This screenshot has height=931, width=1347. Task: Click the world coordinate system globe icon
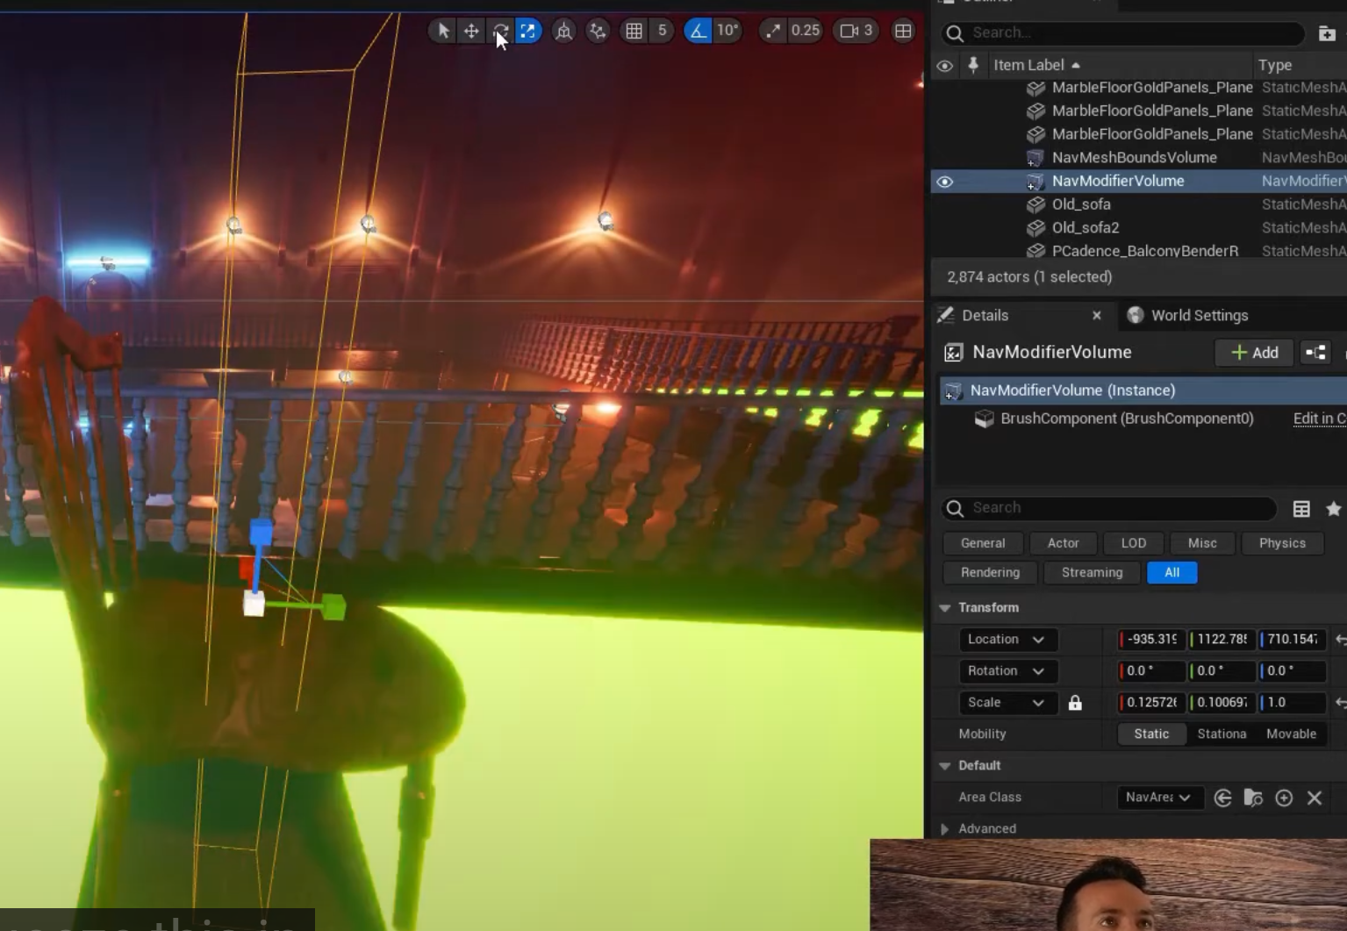pyautogui.click(x=563, y=31)
